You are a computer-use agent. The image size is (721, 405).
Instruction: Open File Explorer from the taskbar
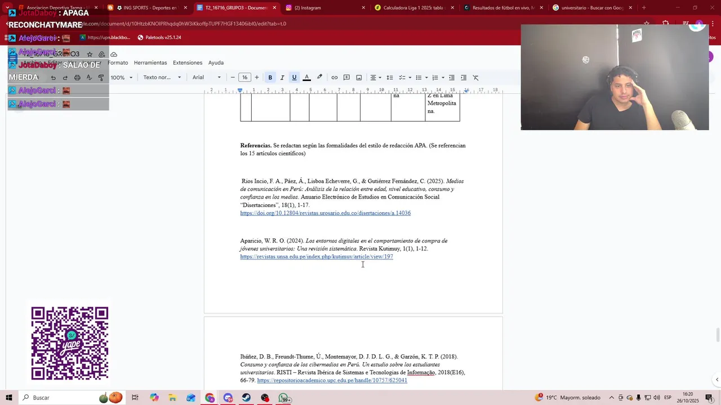pos(172,398)
